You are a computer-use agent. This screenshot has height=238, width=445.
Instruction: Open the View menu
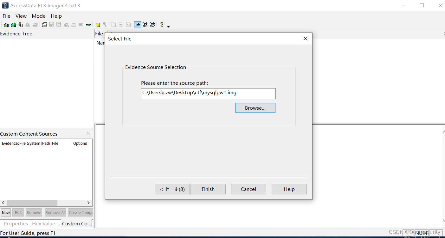pyautogui.click(x=21, y=16)
